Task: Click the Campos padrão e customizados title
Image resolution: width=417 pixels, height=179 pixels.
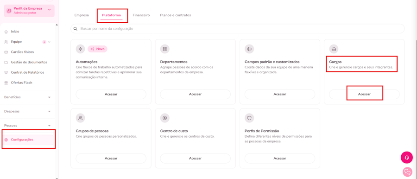Action: [272, 62]
